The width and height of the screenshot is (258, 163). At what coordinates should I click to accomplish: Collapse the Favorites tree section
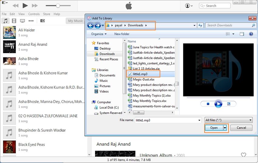(x=93, y=43)
